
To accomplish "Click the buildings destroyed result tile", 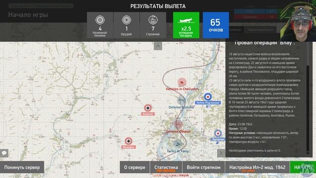I will pyautogui.click(x=153, y=25).
